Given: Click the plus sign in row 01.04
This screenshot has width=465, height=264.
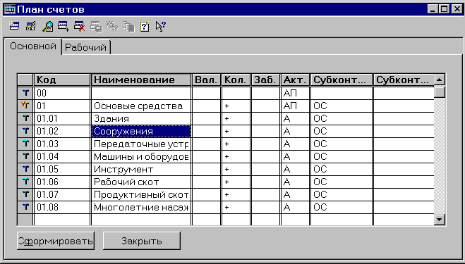Looking at the screenshot, I should tap(227, 156).
